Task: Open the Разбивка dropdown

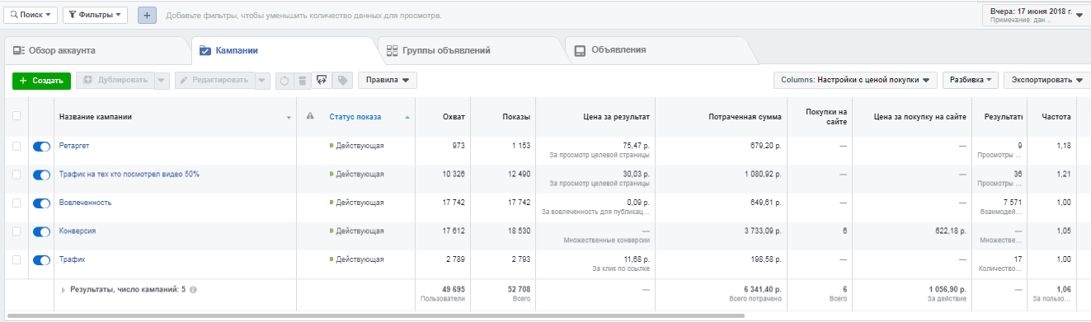Action: coord(971,81)
